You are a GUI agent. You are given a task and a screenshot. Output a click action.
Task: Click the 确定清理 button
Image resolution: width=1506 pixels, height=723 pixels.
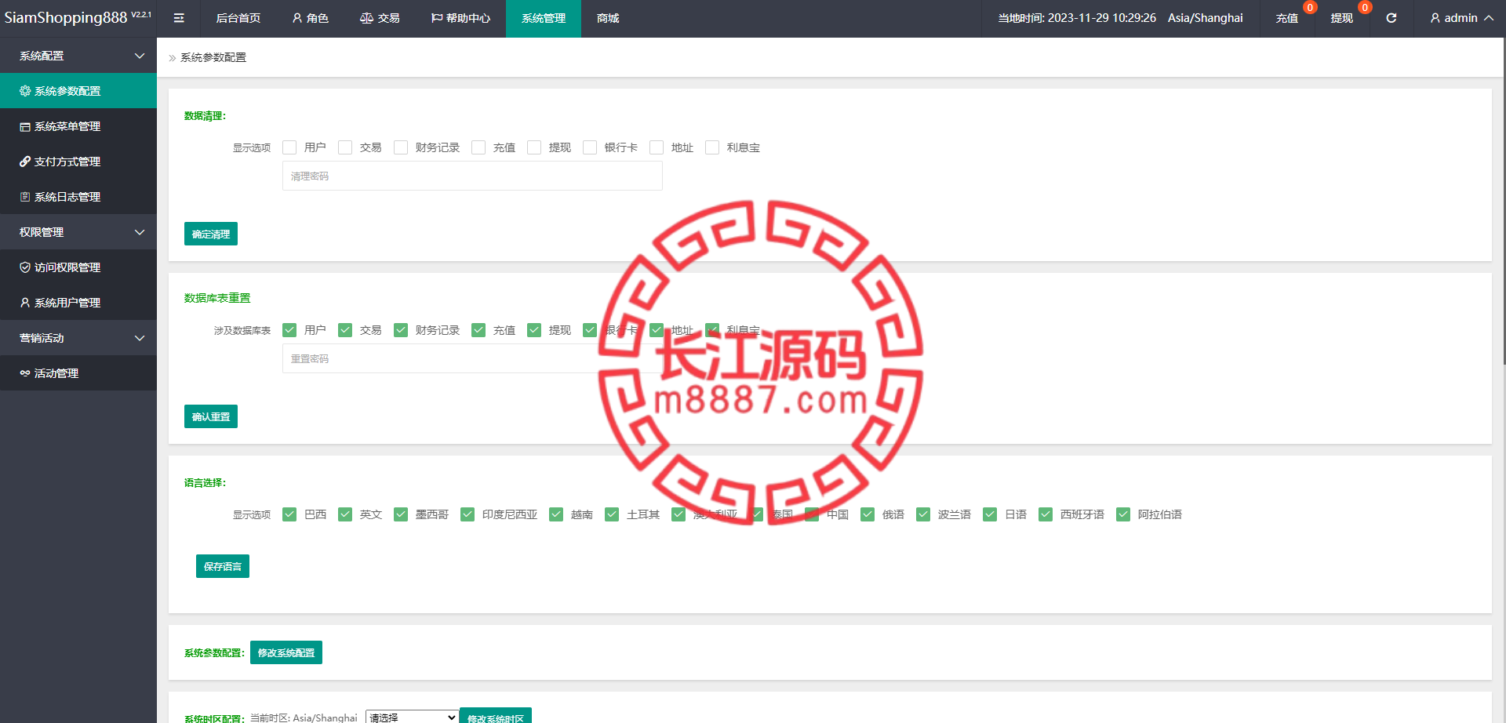[x=211, y=234]
